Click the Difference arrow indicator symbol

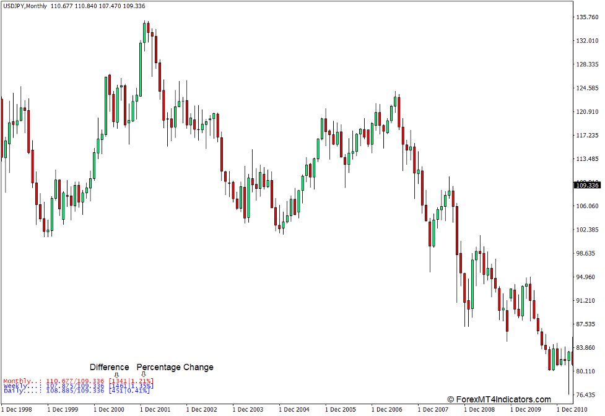point(116,374)
